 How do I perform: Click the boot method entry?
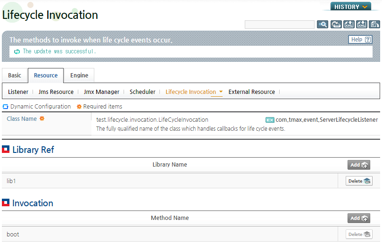tap(13, 235)
